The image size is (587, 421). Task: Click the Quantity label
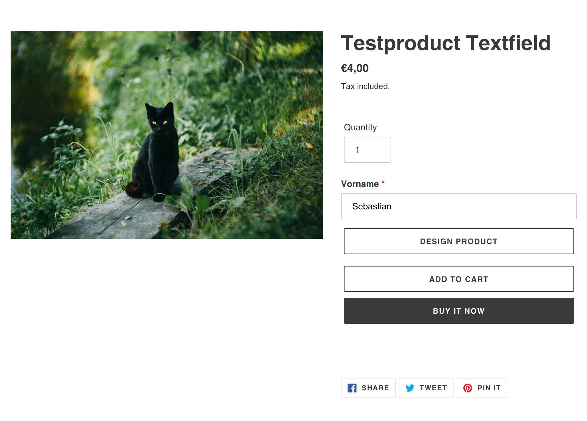[x=360, y=127]
